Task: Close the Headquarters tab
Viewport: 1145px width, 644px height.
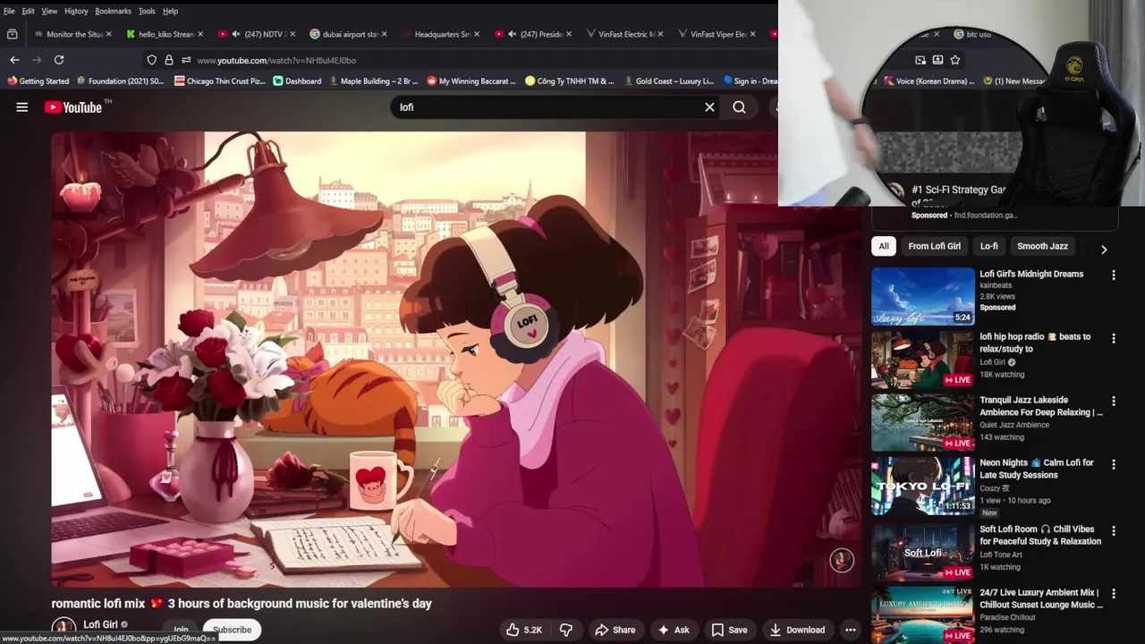Action: 477,34
